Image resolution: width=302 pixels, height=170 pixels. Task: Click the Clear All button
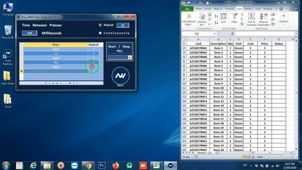click(x=61, y=83)
